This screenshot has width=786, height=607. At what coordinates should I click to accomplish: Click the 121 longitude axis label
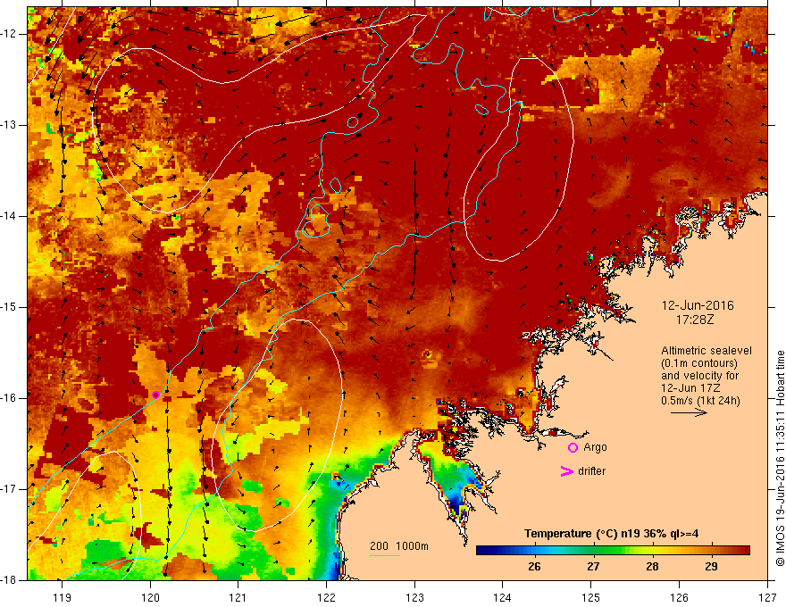coord(238,597)
